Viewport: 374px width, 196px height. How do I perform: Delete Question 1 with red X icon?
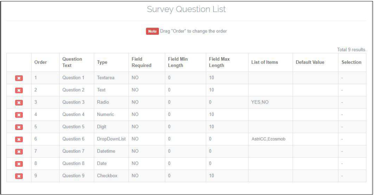point(19,78)
